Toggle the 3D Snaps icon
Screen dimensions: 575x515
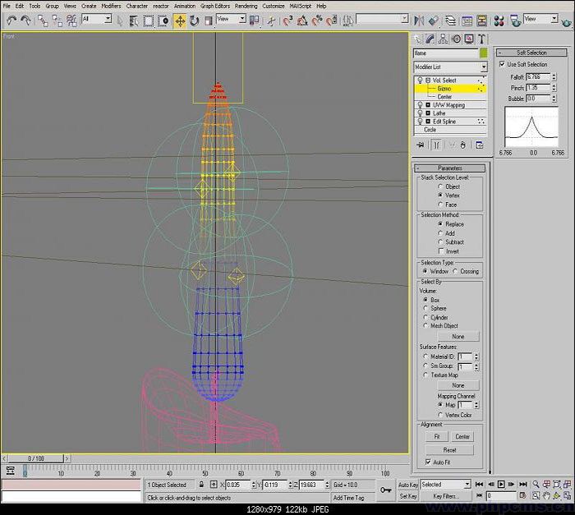coord(287,21)
